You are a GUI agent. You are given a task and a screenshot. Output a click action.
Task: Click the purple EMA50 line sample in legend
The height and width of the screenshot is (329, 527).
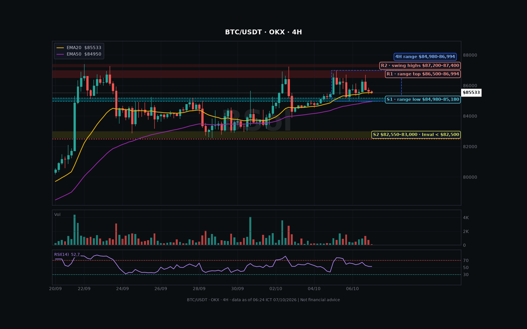coord(60,54)
